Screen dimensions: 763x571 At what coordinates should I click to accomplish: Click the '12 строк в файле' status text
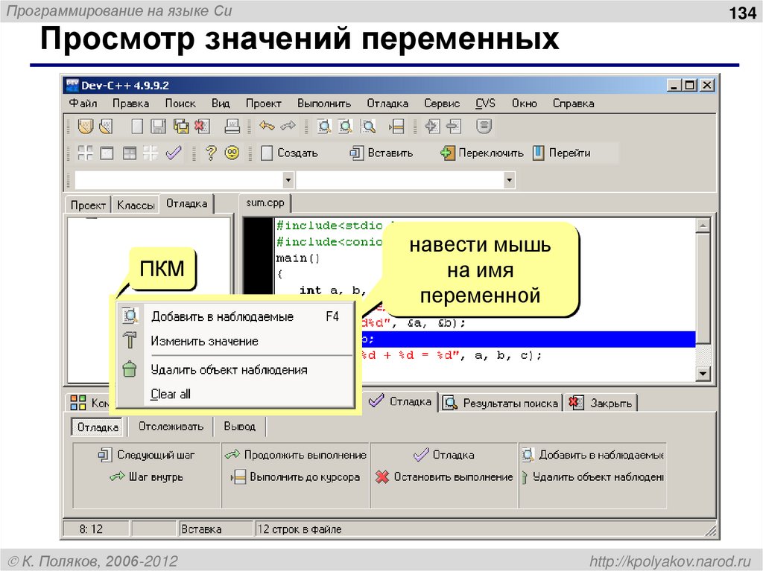[300, 529]
